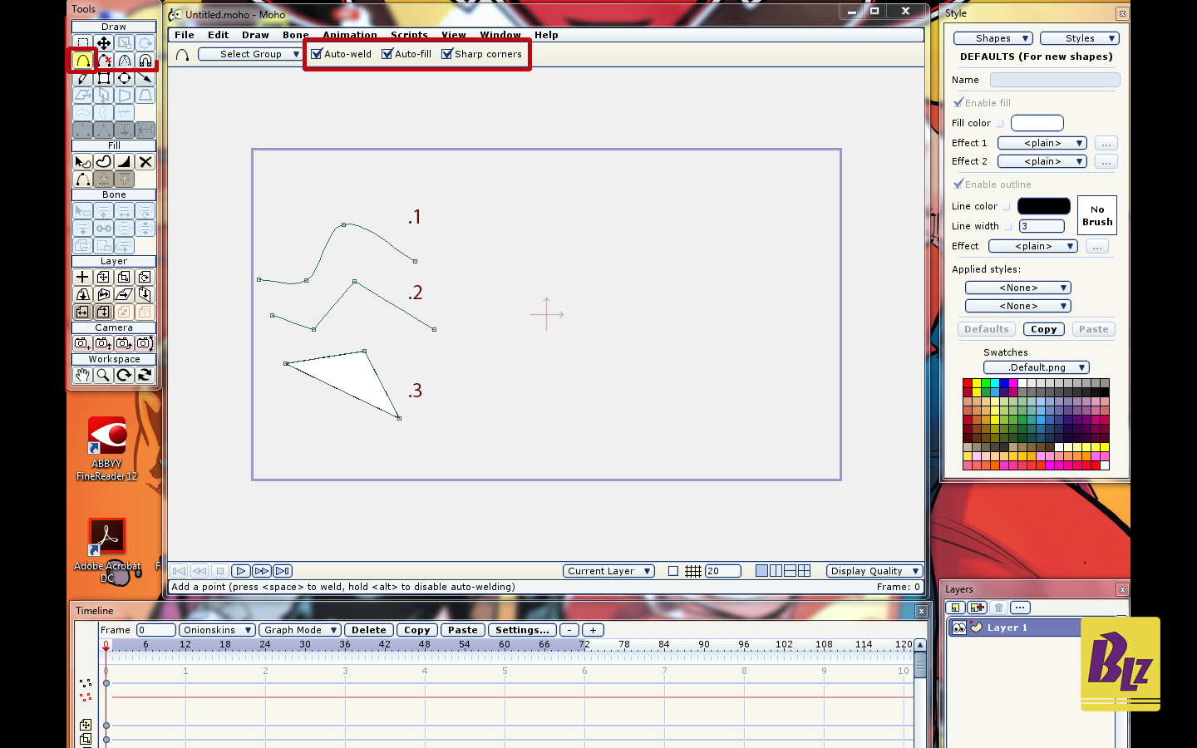Create a new layer in Layers panel
Image resolution: width=1197 pixels, height=748 pixels.
pyautogui.click(x=956, y=608)
